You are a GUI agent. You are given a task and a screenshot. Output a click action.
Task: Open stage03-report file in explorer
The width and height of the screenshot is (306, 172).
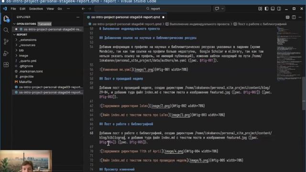point(51,87)
